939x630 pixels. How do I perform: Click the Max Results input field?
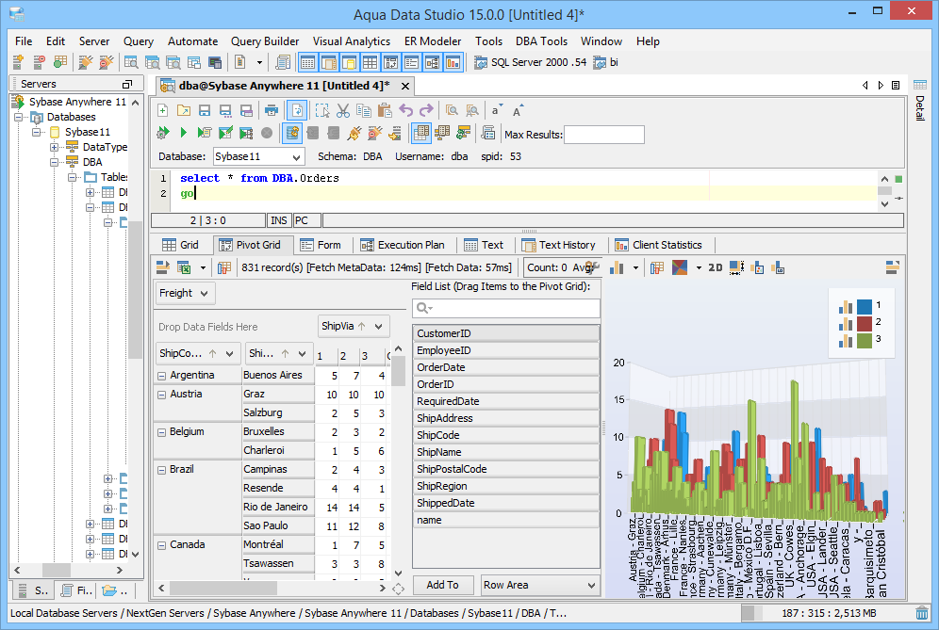[604, 135]
